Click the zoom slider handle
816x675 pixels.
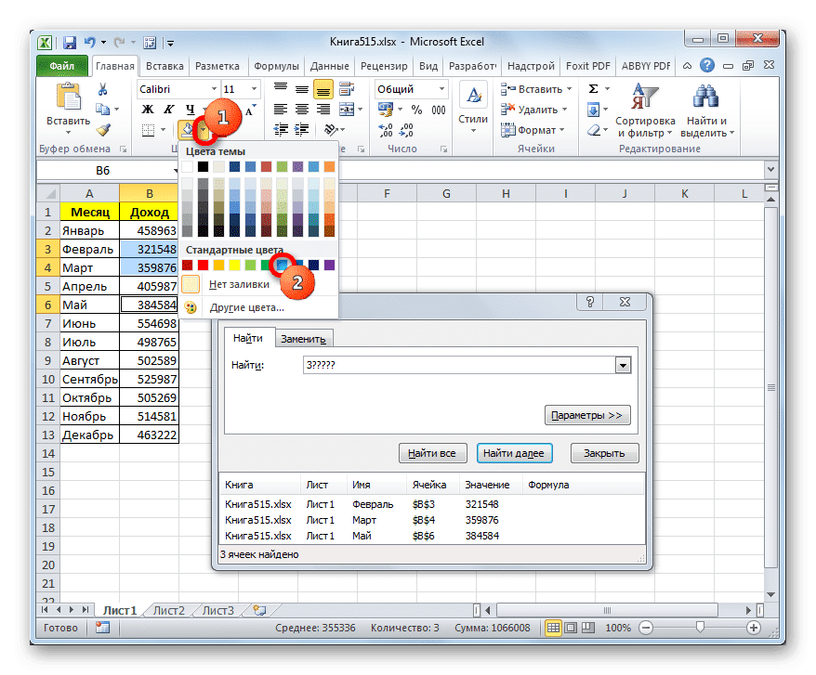(700, 627)
